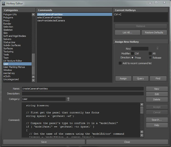Click the Help button
Viewport: 171px width, 147px height.
tap(157, 125)
